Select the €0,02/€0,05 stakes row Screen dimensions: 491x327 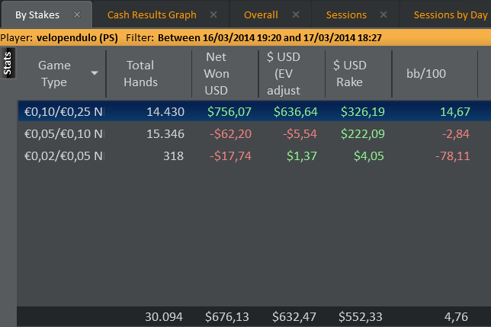[255, 155]
